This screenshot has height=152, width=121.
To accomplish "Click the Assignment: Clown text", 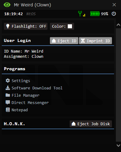I will pos(24,57).
